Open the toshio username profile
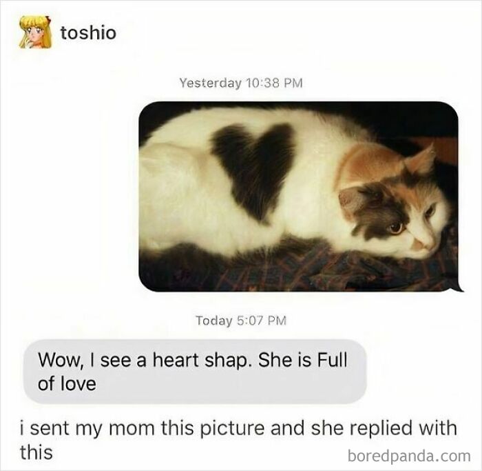This screenshot has height=471, width=482. coord(88,32)
